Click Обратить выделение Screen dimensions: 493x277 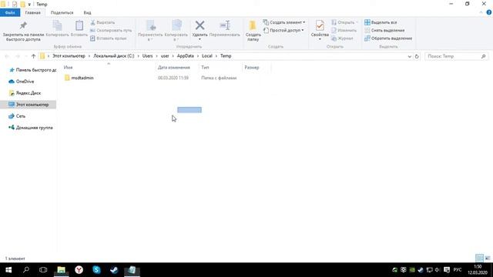[x=388, y=38]
